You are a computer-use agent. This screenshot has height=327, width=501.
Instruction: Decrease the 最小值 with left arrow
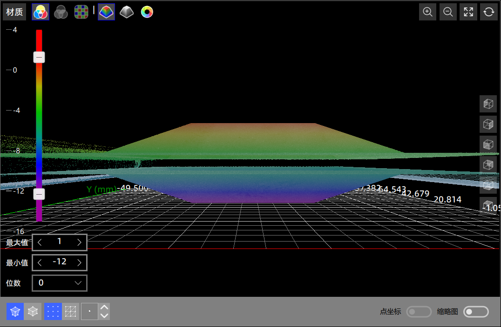pyautogui.click(x=40, y=262)
